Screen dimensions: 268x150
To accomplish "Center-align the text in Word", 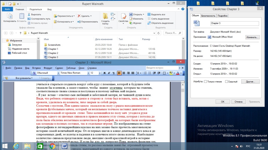I will [x=124, y=73].
